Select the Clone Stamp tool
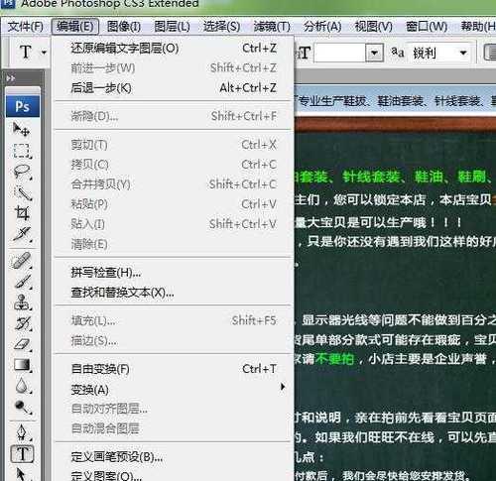This screenshot has height=481, width=496. (x=22, y=302)
